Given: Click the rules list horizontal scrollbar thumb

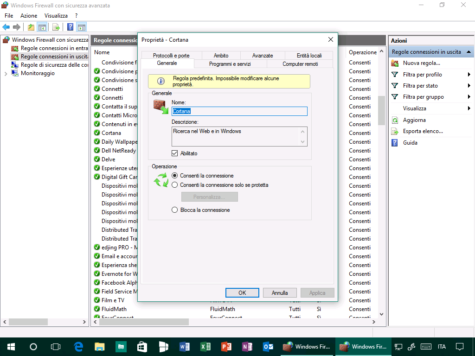Looking at the screenshot, I should coord(144,322).
